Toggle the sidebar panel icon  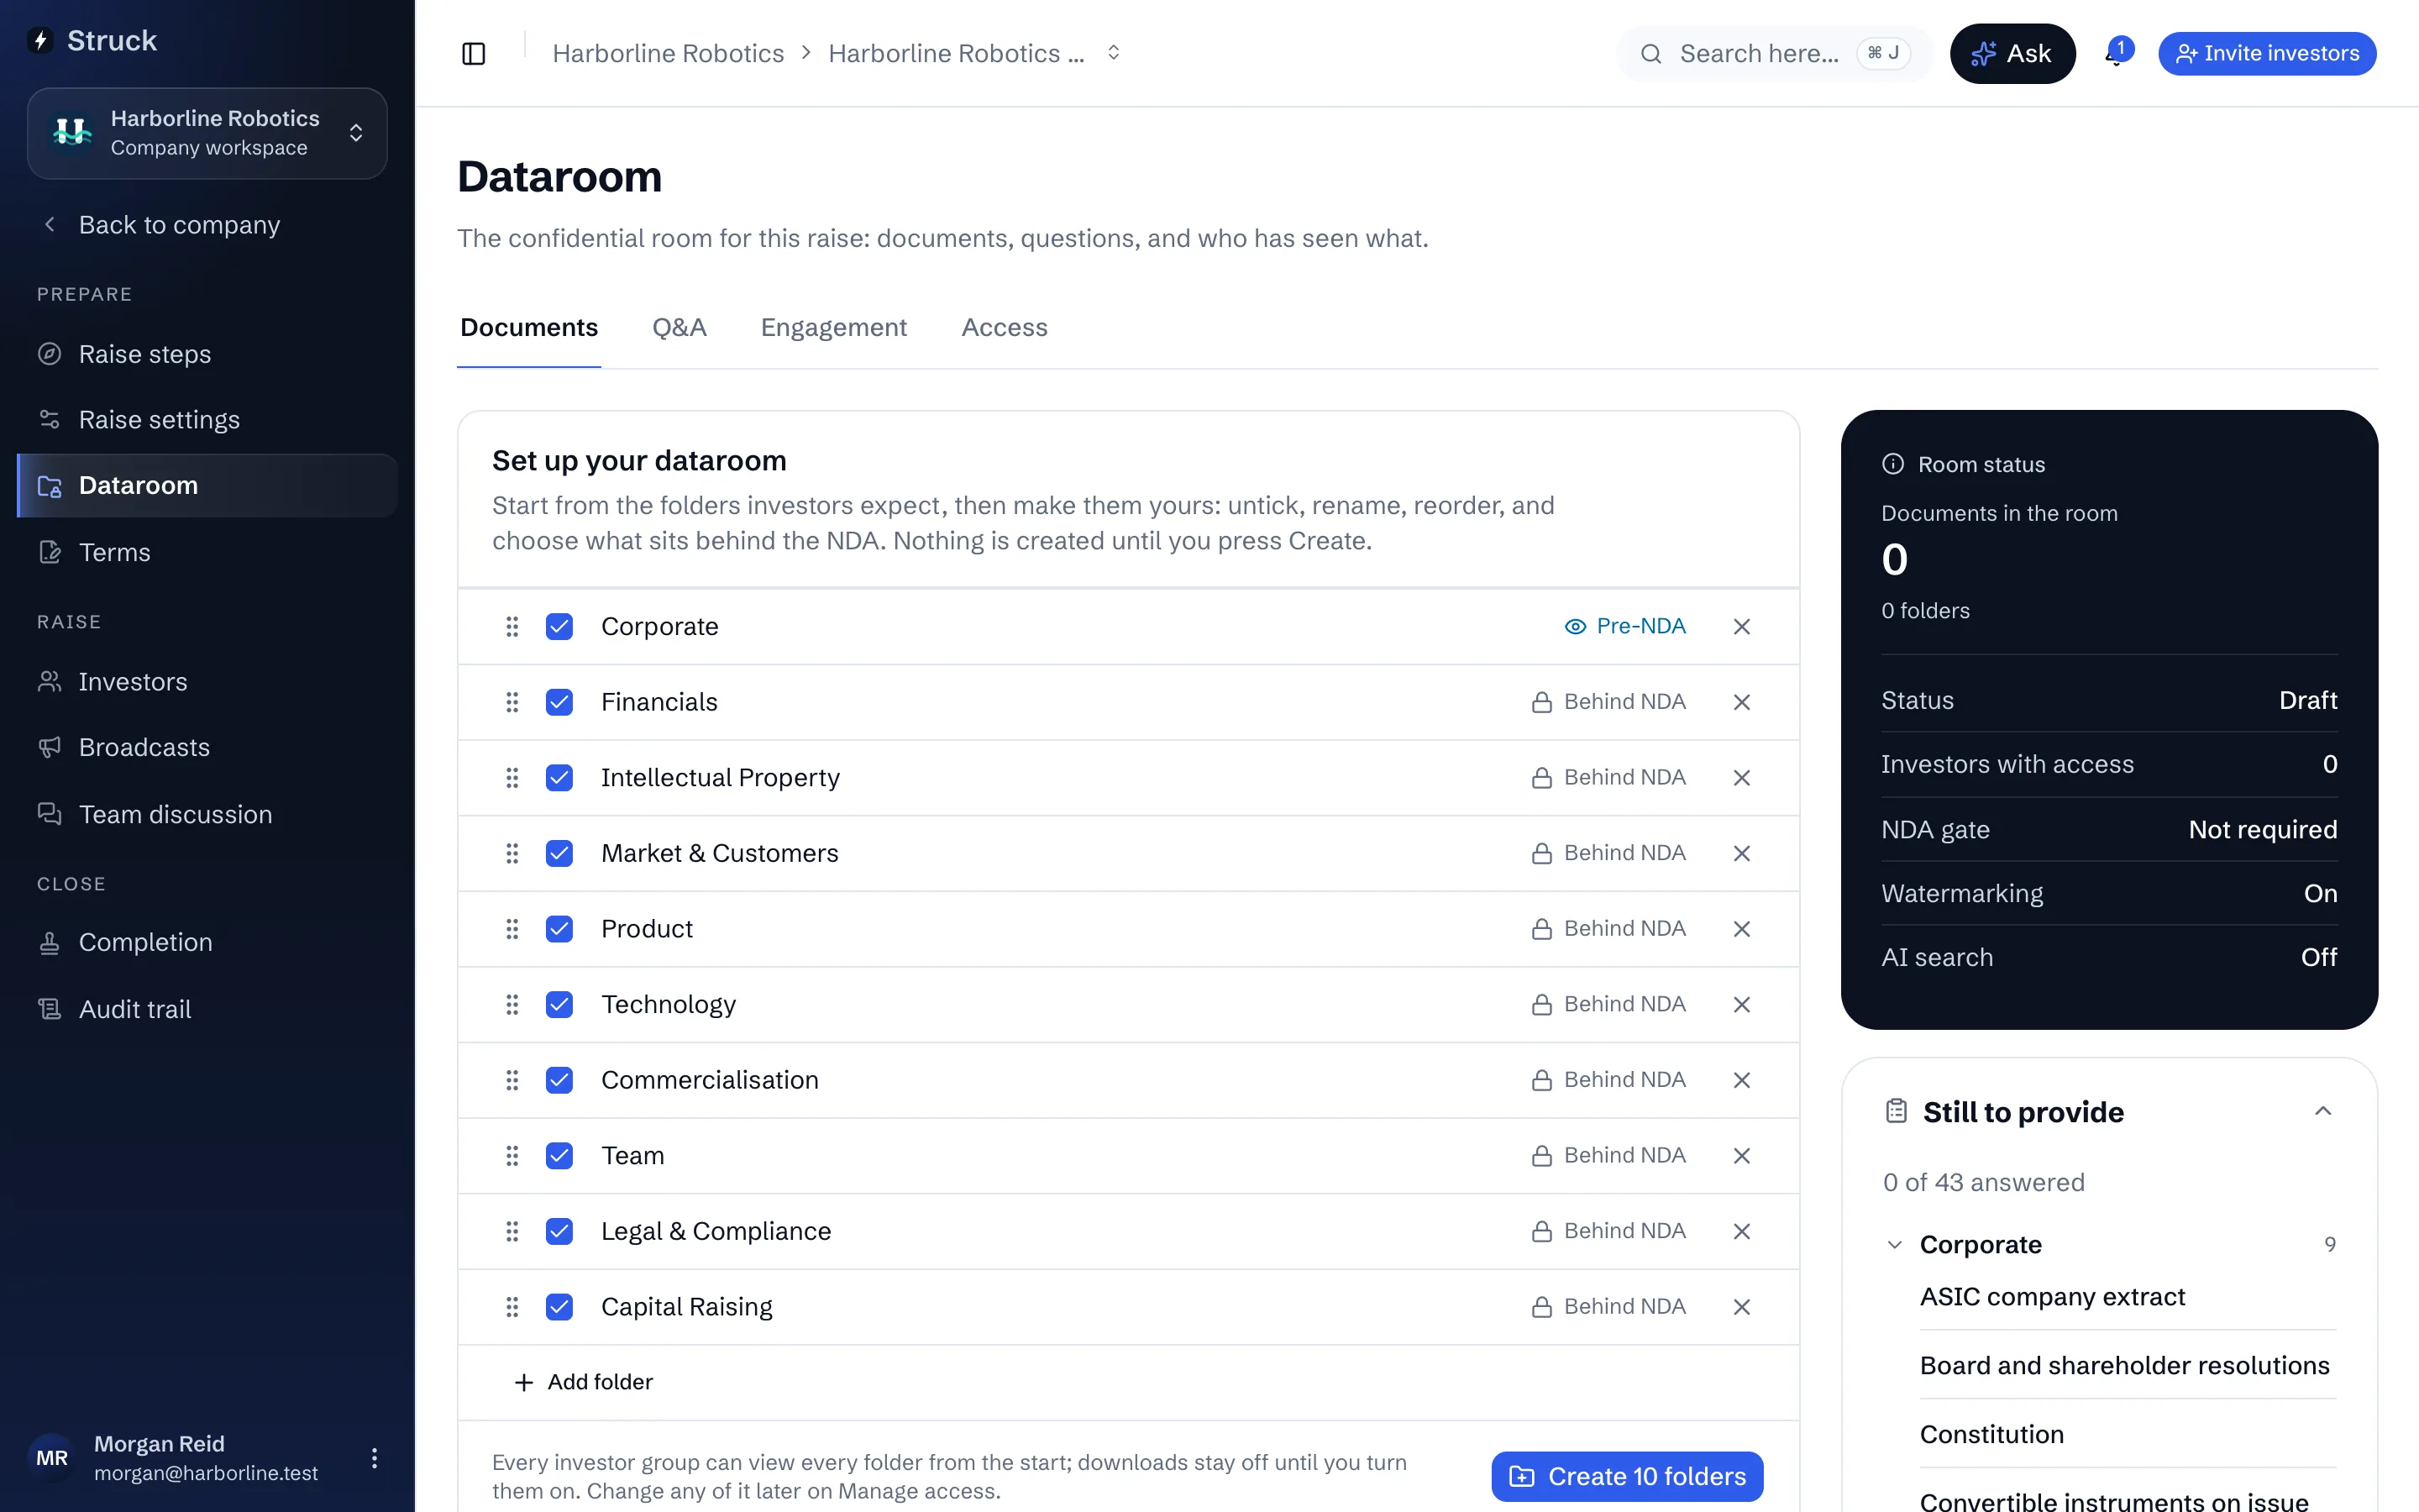tap(474, 54)
